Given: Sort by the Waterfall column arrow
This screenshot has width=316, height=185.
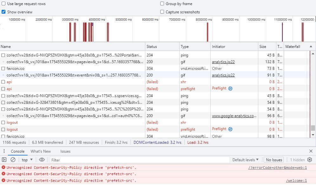Looking at the screenshot, I should point(311,47).
